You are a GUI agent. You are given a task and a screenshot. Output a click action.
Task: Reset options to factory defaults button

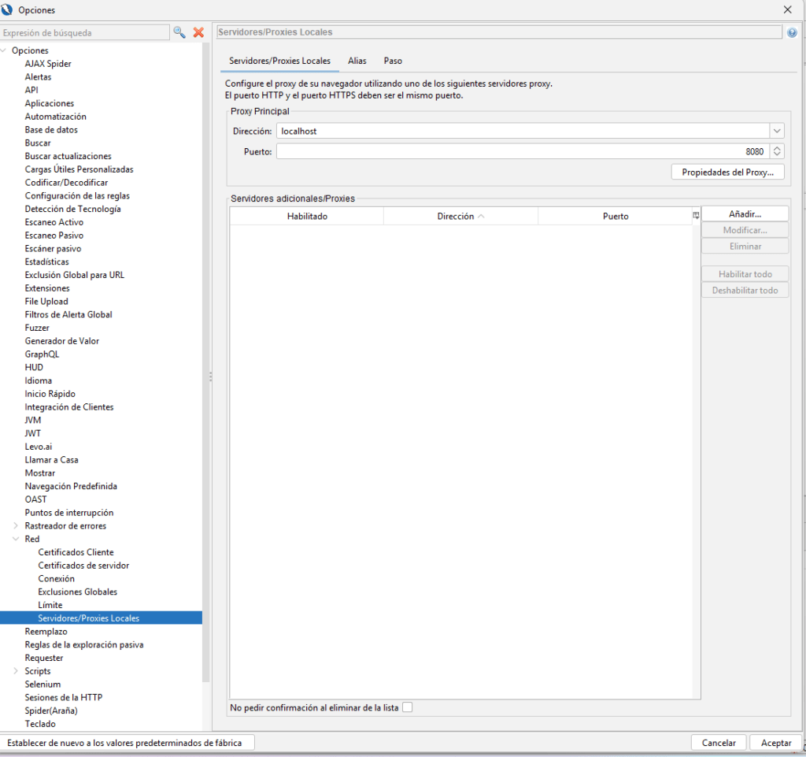point(128,742)
